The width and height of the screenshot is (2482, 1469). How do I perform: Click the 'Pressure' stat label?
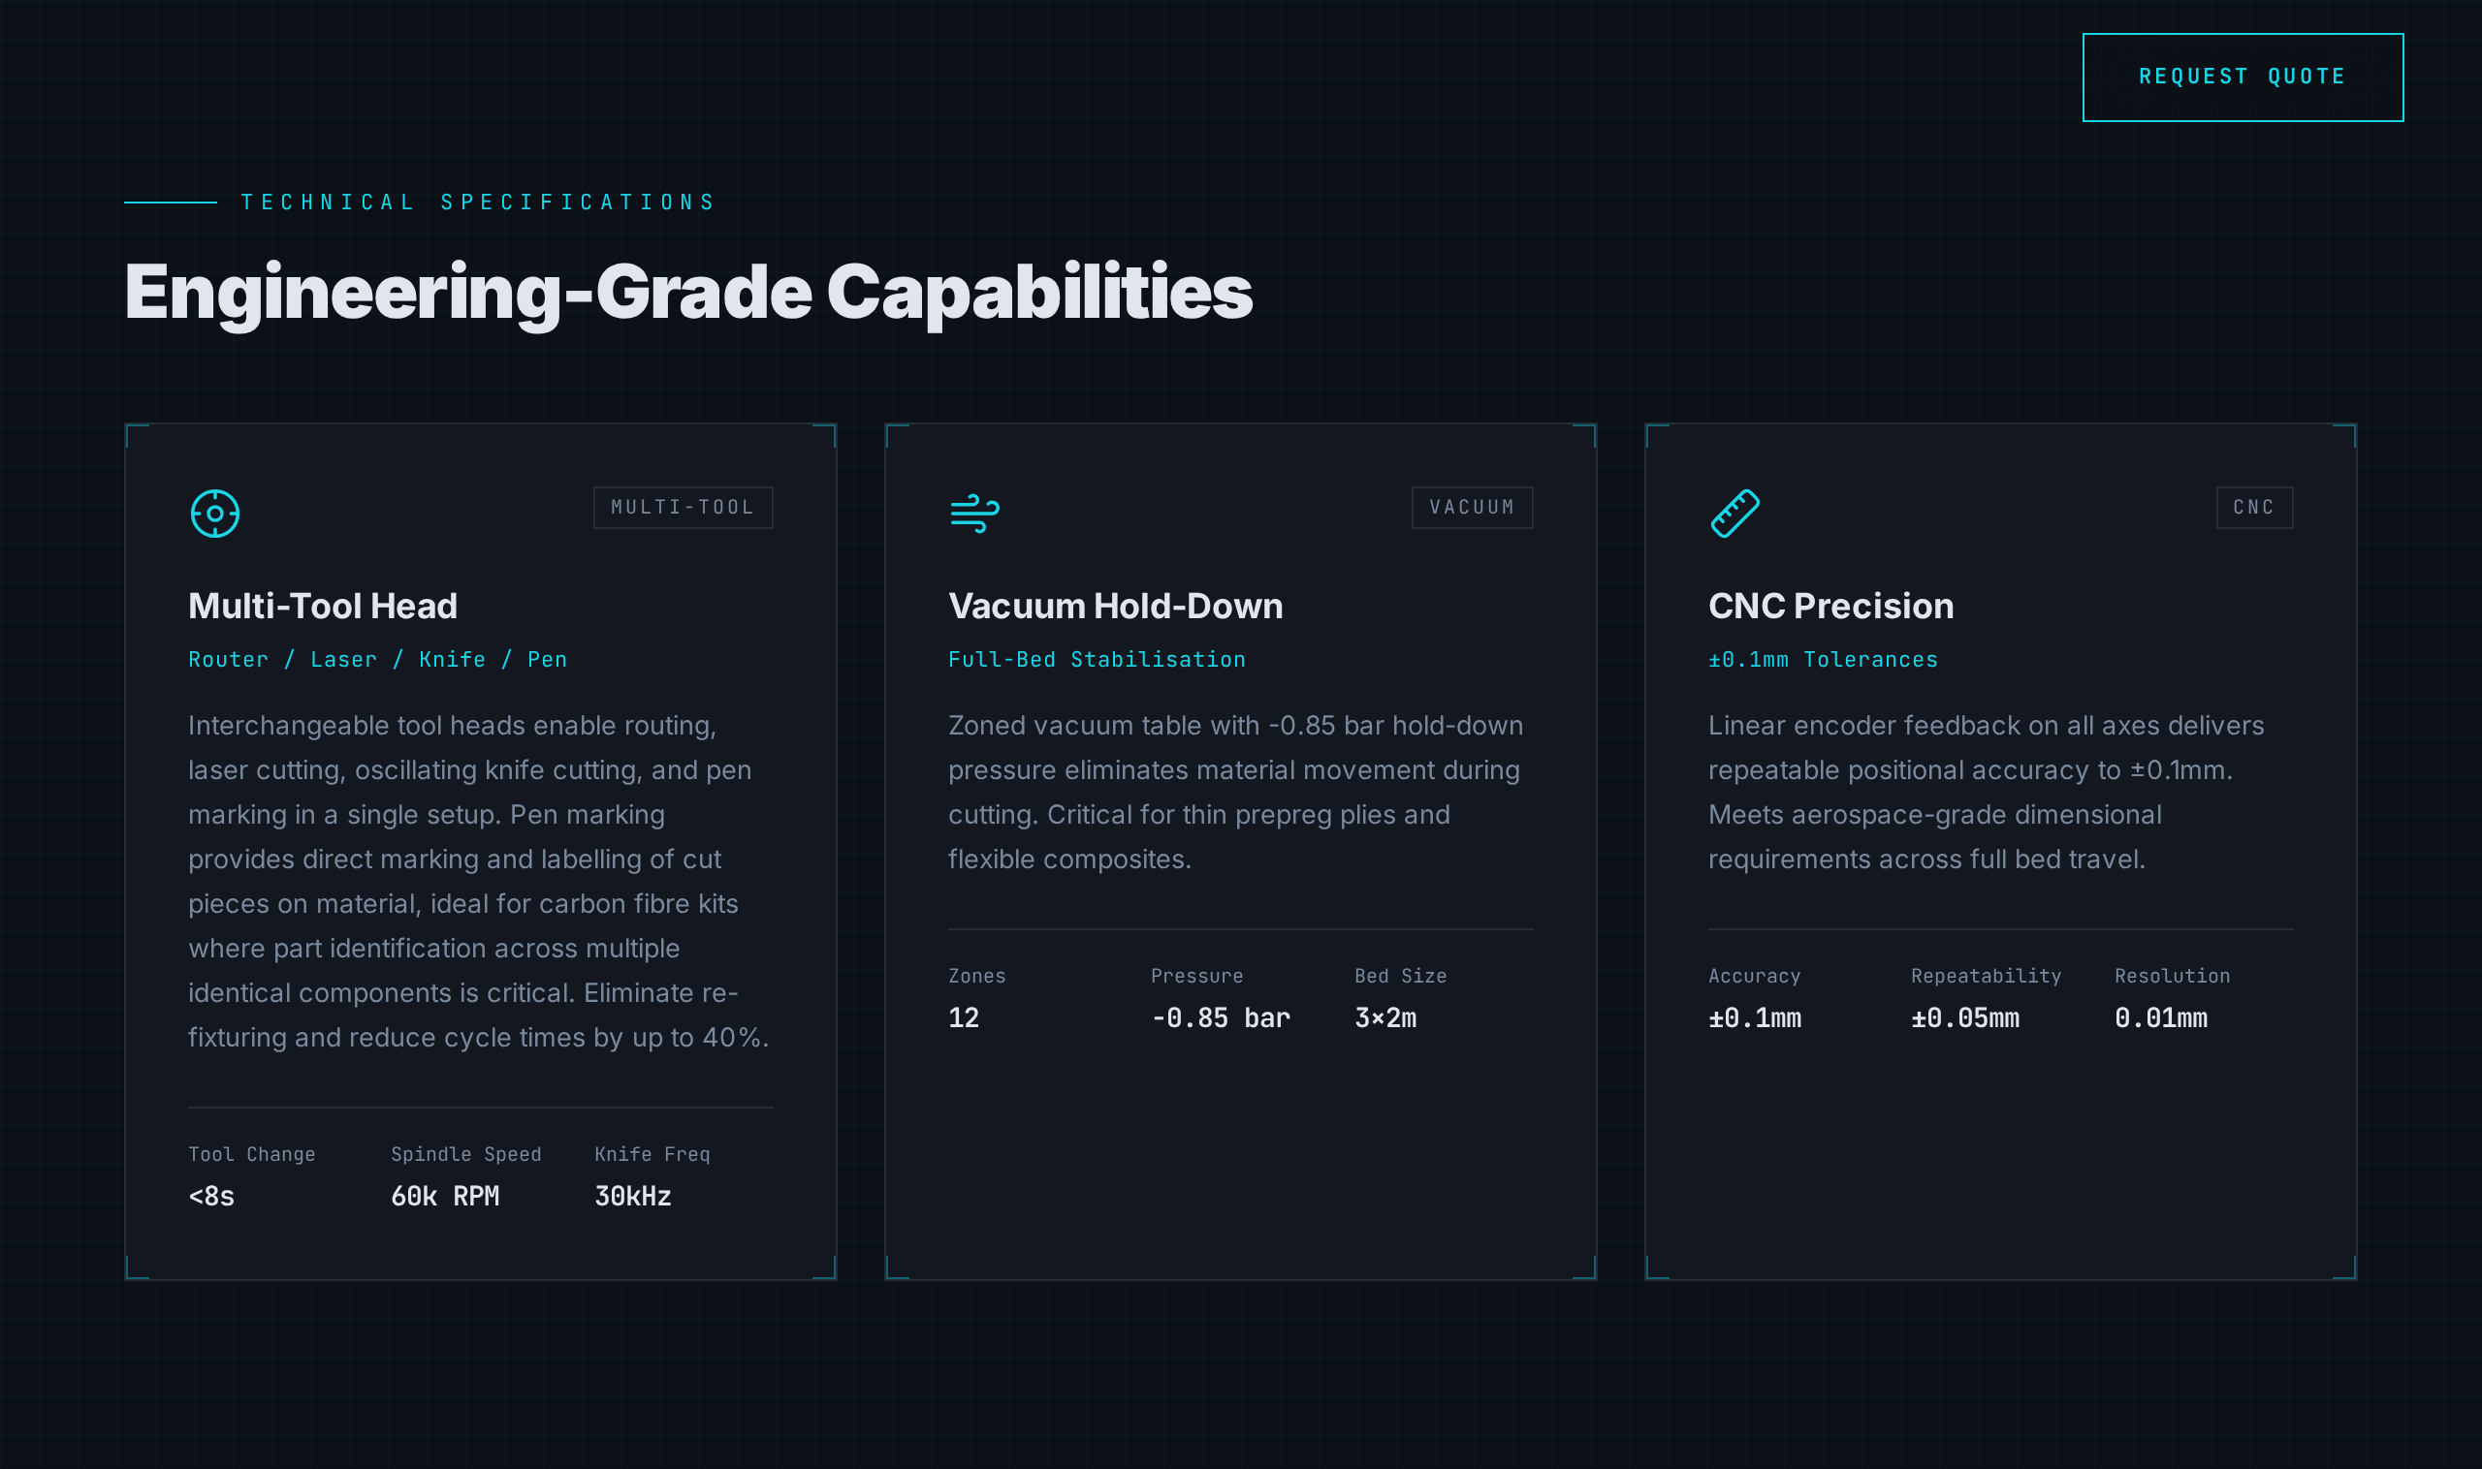point(1196,976)
